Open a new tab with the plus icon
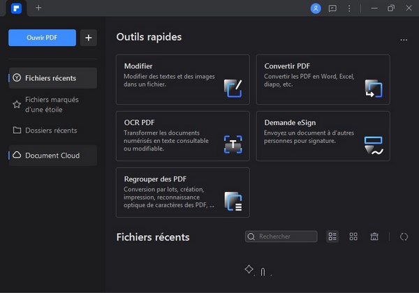 [38, 8]
